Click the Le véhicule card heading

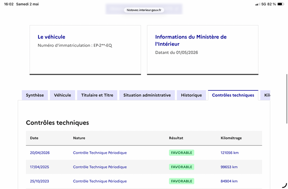coord(51,37)
